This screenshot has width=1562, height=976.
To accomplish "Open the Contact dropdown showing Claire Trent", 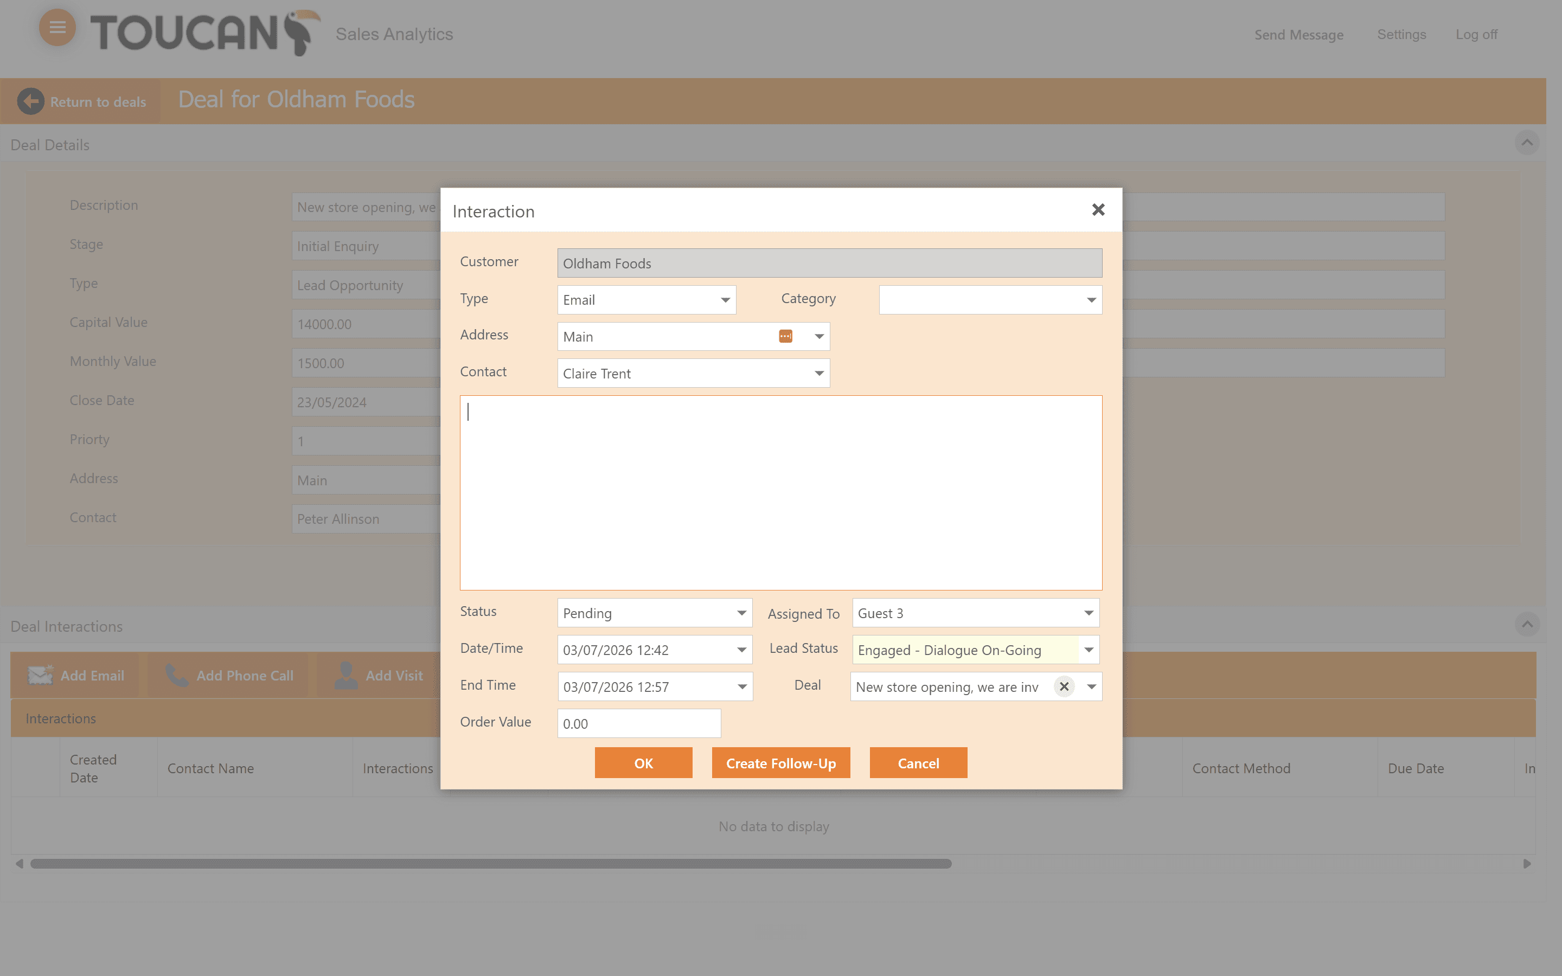I will click(818, 374).
